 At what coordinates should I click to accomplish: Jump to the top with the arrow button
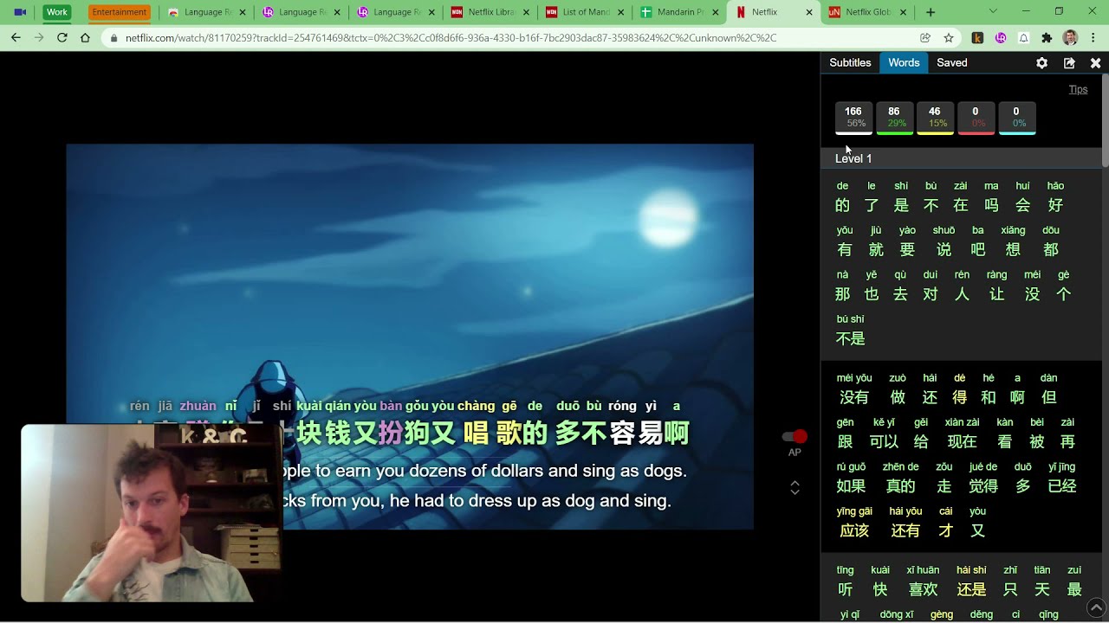click(x=1095, y=607)
